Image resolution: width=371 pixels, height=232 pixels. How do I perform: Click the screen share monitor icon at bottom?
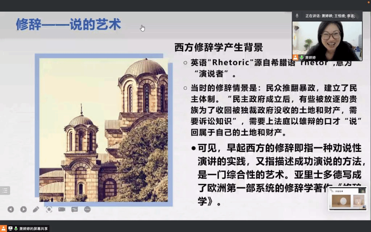[x=10, y=228]
